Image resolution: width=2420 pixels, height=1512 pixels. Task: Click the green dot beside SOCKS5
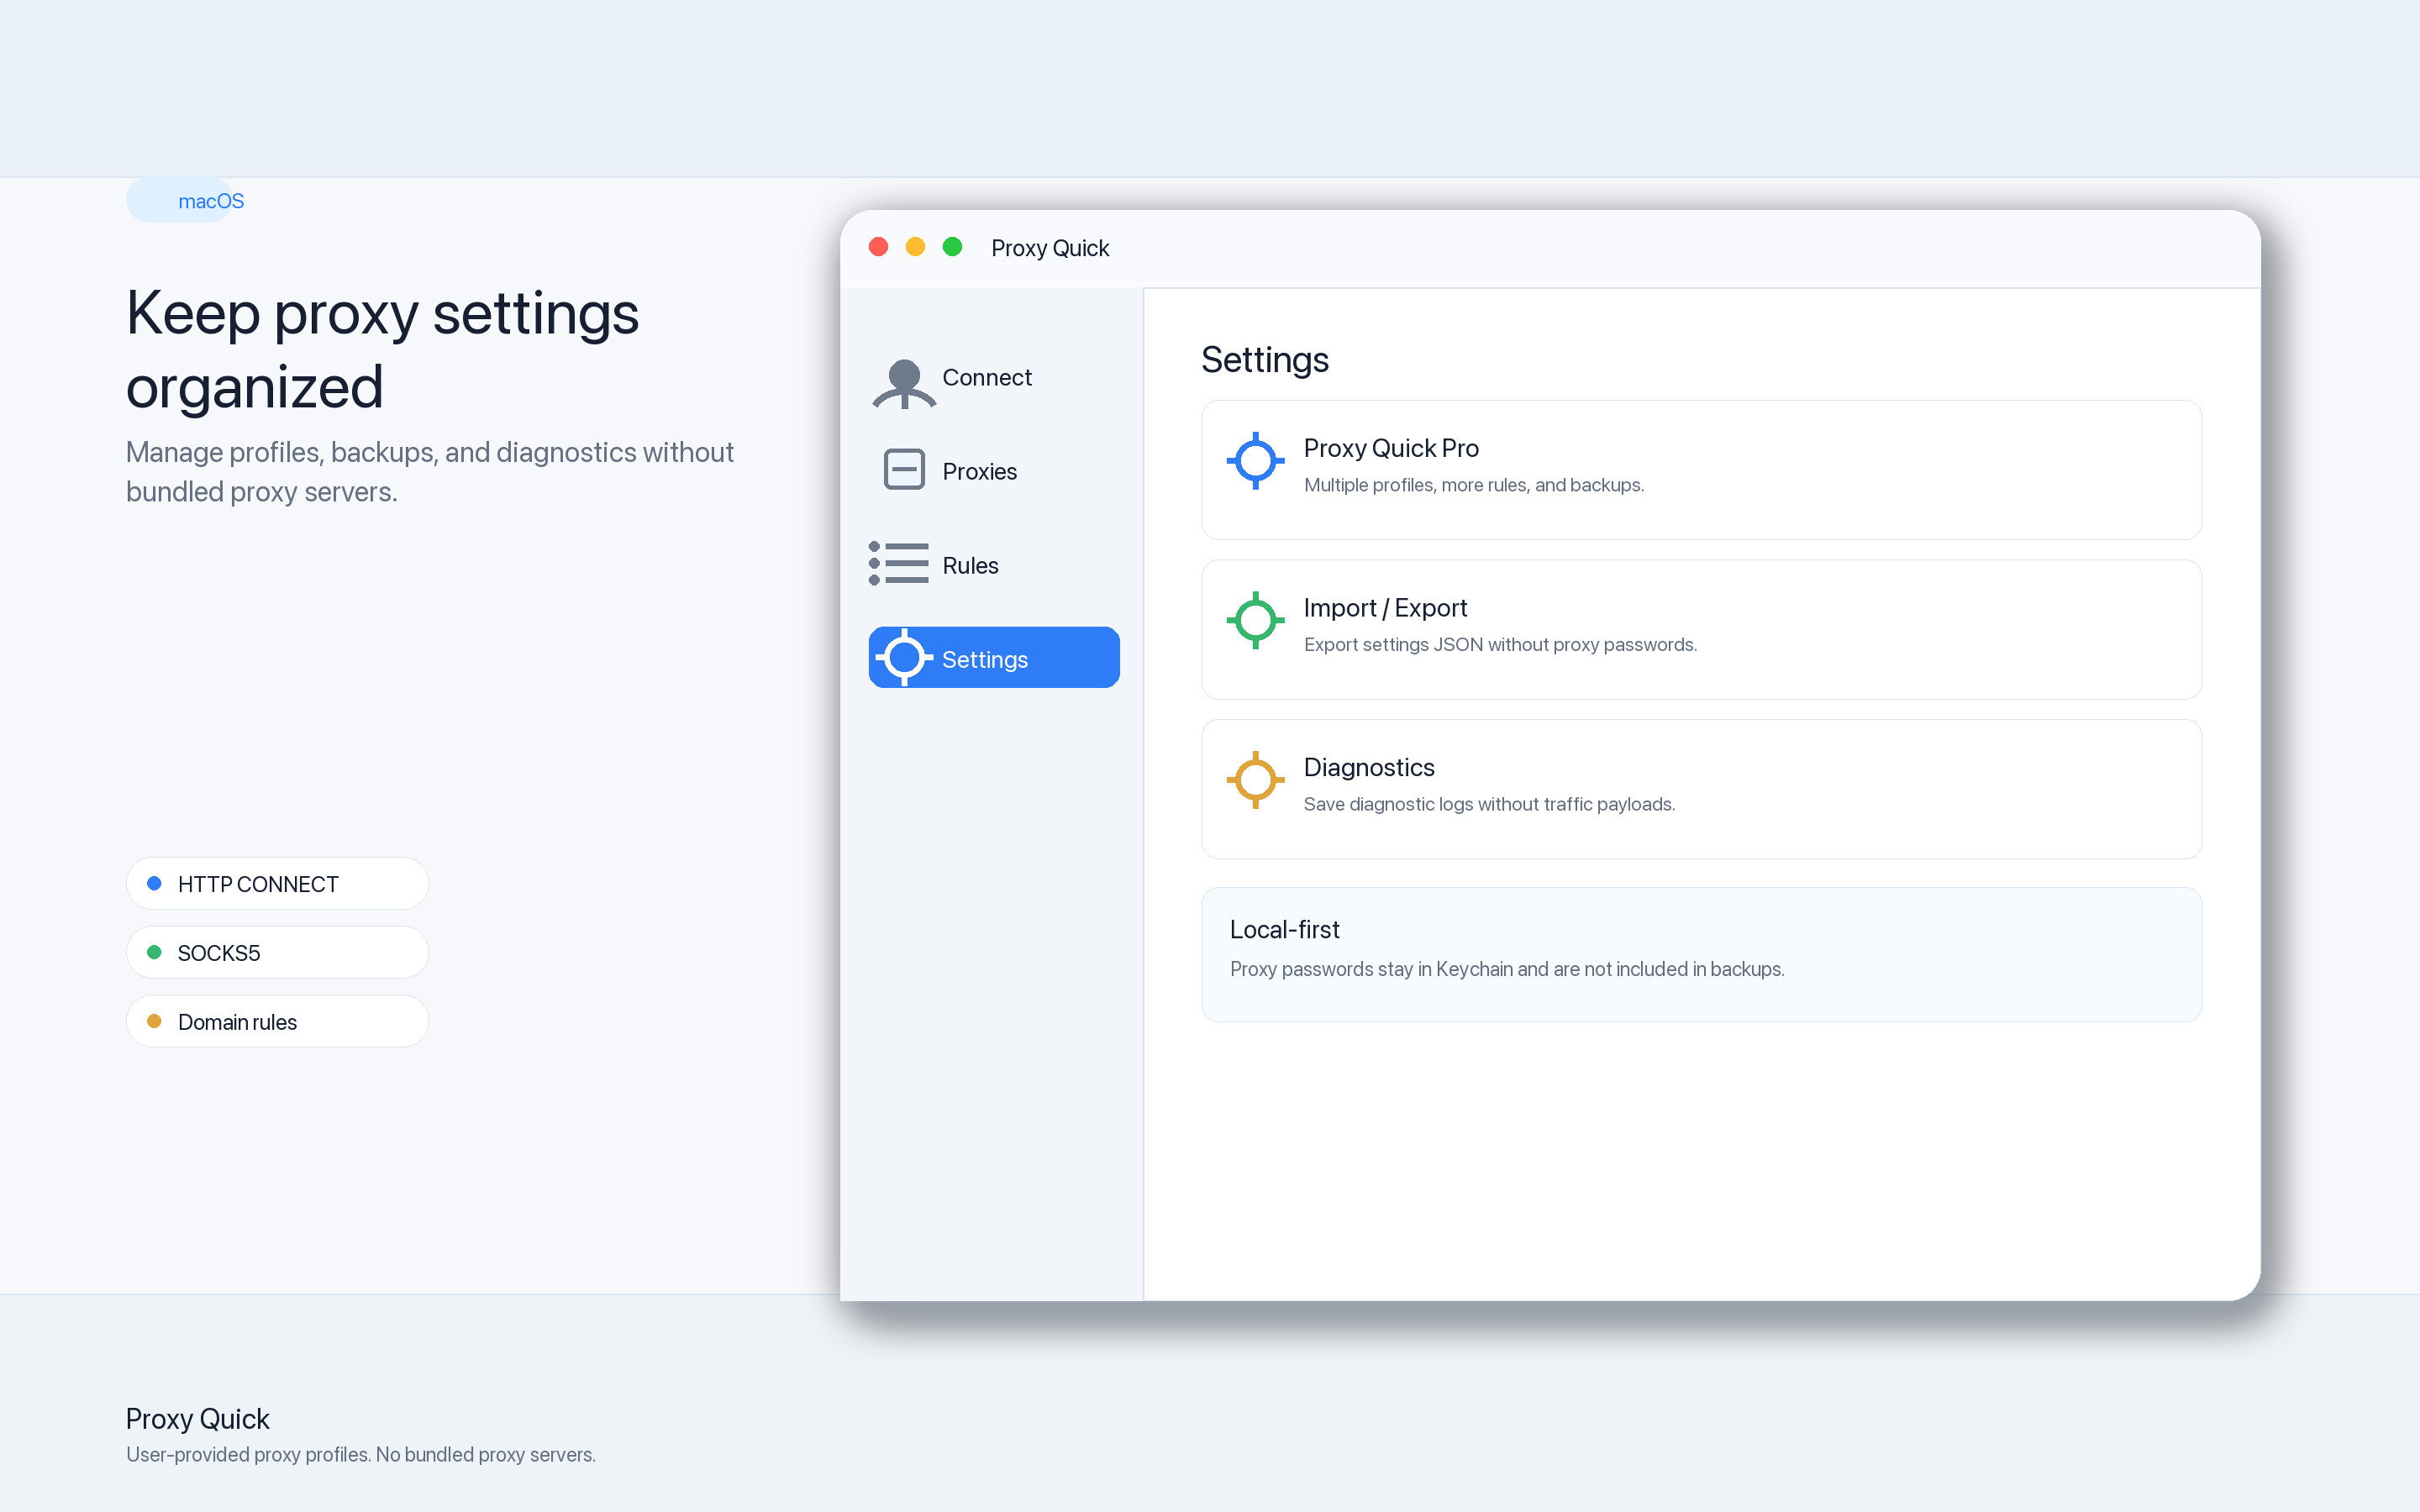[154, 952]
